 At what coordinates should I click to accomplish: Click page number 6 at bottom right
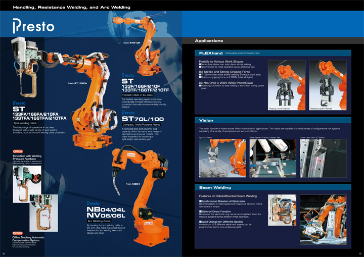pyautogui.click(x=360, y=253)
